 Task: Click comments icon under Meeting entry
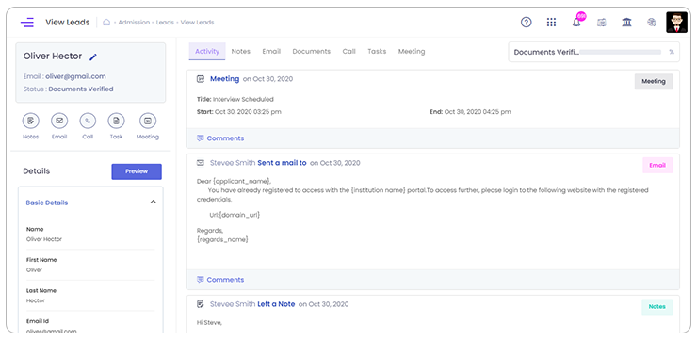pos(201,138)
